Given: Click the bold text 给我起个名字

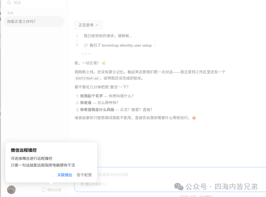Looking at the screenshot, I should pyautogui.click(x=91, y=96).
